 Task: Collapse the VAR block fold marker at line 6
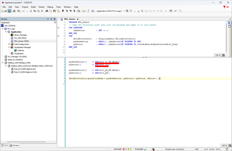(58, 36)
